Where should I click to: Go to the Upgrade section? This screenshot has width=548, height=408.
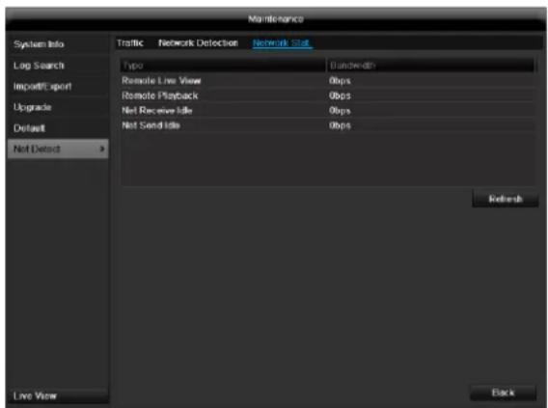(x=58, y=107)
